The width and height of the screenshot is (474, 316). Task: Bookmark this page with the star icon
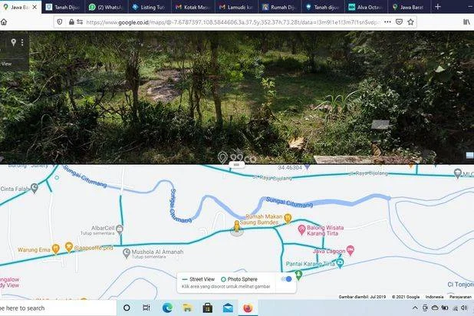[x=410, y=21]
